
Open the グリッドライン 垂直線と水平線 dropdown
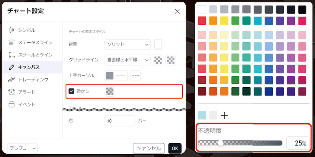pos(128,60)
